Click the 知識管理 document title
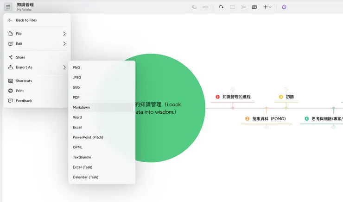This screenshot has width=343, height=202. 25,5
